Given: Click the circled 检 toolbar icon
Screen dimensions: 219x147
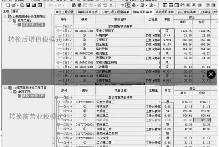Looking at the screenshot, I should click(x=200, y=5).
